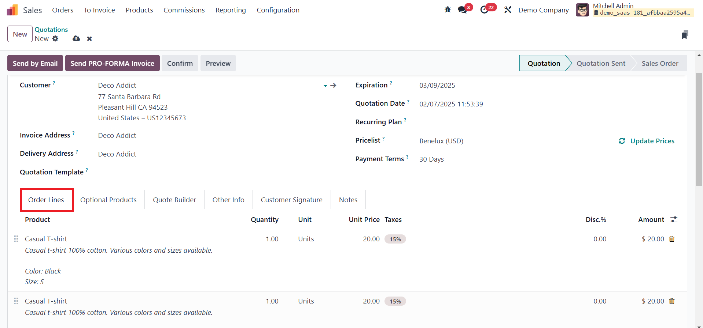Click the first line's drag handle
The width and height of the screenshot is (703, 328).
click(x=16, y=239)
